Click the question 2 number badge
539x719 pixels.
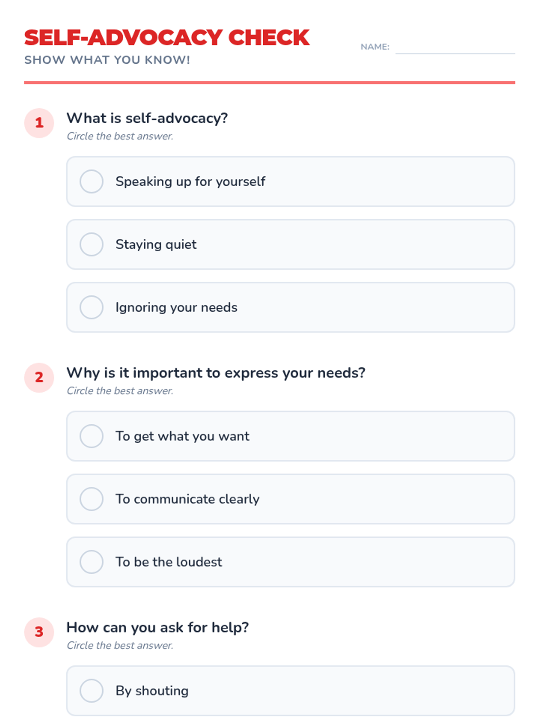click(x=39, y=377)
